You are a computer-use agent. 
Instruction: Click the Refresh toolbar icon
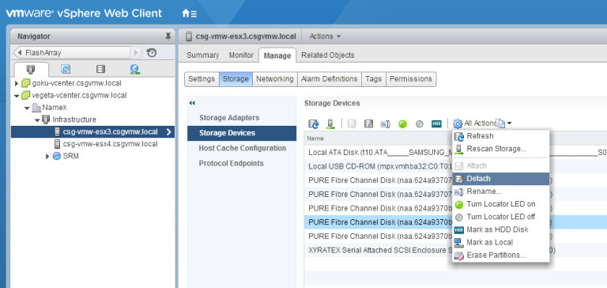coord(313,123)
